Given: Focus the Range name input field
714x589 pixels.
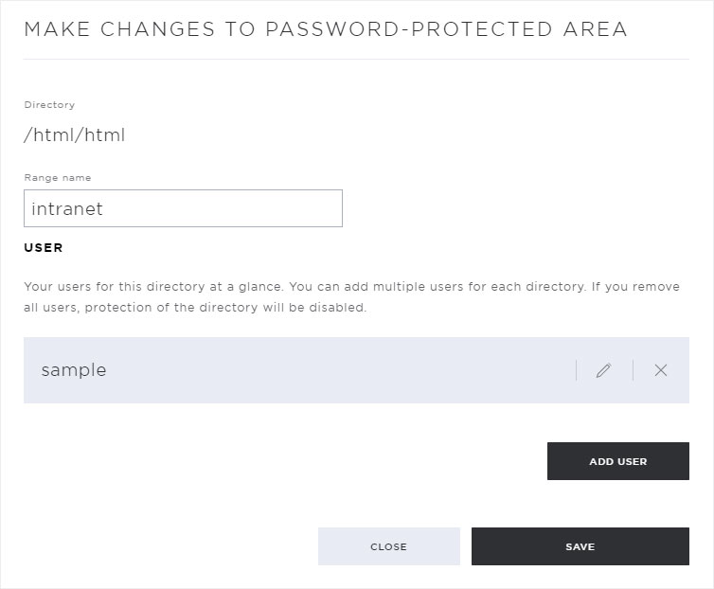Looking at the screenshot, I should 183,208.
